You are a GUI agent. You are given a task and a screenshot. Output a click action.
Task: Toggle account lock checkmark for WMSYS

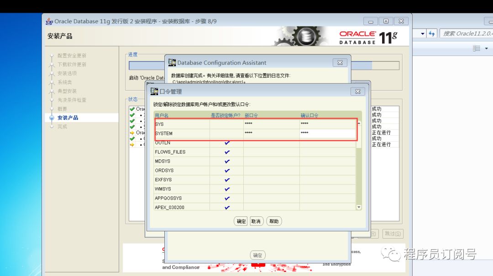coord(227,189)
